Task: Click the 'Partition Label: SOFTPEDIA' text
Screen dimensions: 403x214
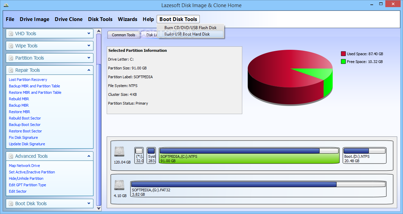Action: pyautogui.click(x=130, y=77)
